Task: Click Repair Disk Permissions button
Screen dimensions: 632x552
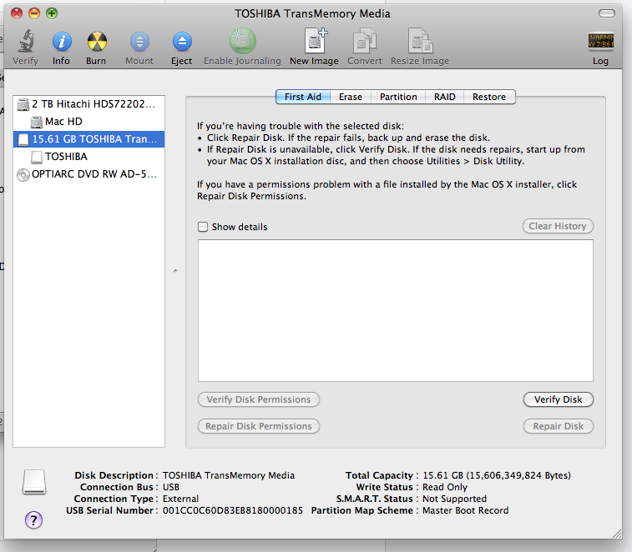Action: point(259,426)
